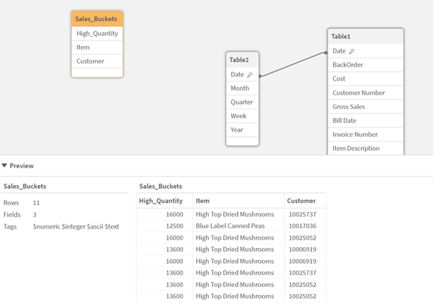Select the Gross Sales field in Table1
Screen dimensions: 434x304
click(349, 107)
